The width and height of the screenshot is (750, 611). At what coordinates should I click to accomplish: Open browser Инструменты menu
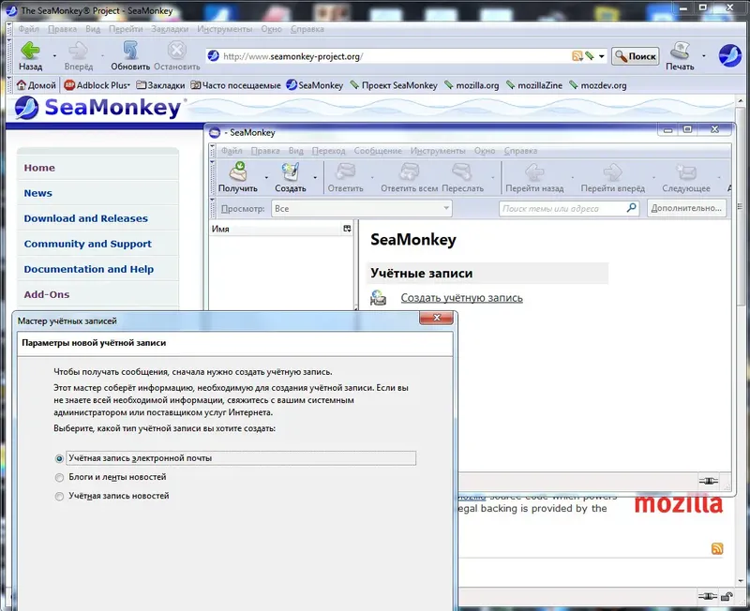point(224,29)
